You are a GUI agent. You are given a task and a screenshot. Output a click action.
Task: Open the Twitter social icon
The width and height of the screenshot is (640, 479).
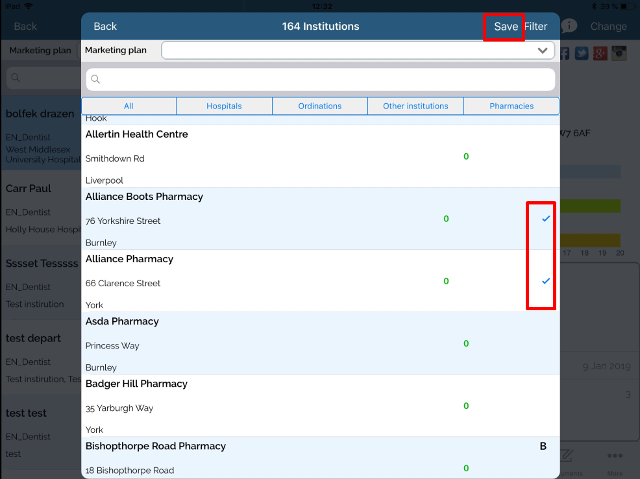tap(582, 53)
